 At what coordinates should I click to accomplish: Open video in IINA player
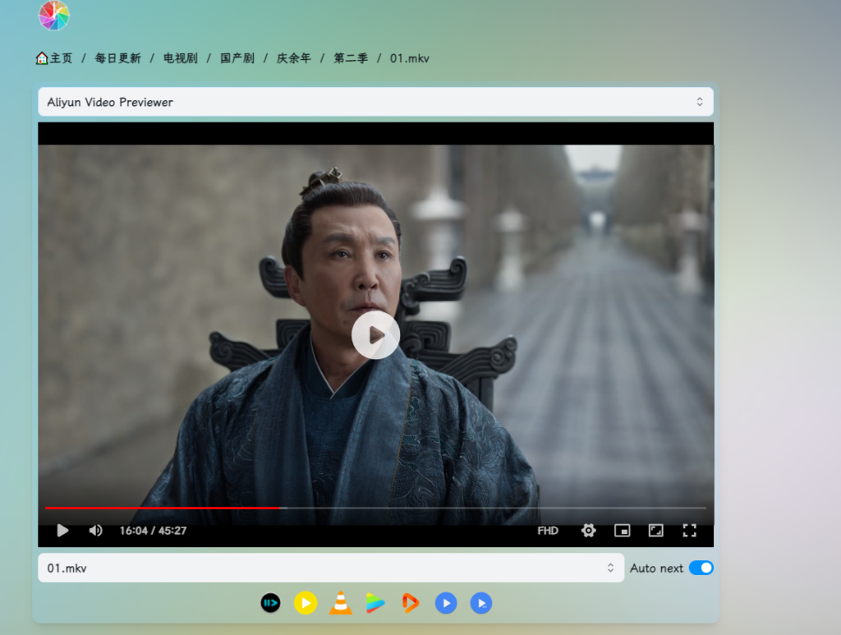270,604
